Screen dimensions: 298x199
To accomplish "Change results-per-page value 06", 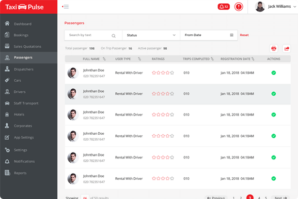I will point(85,197).
